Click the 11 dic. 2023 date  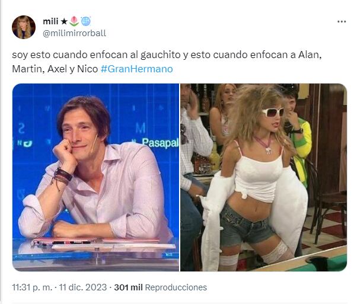click(82, 287)
